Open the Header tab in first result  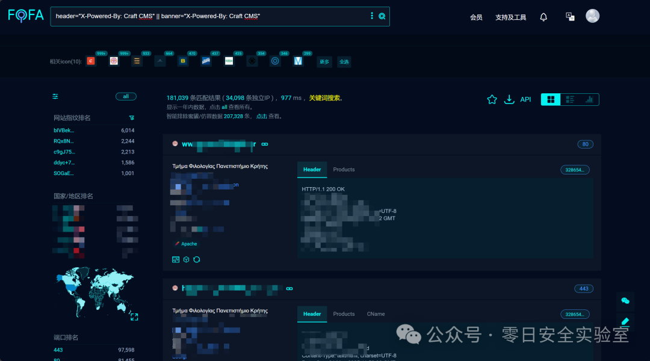pyautogui.click(x=312, y=170)
